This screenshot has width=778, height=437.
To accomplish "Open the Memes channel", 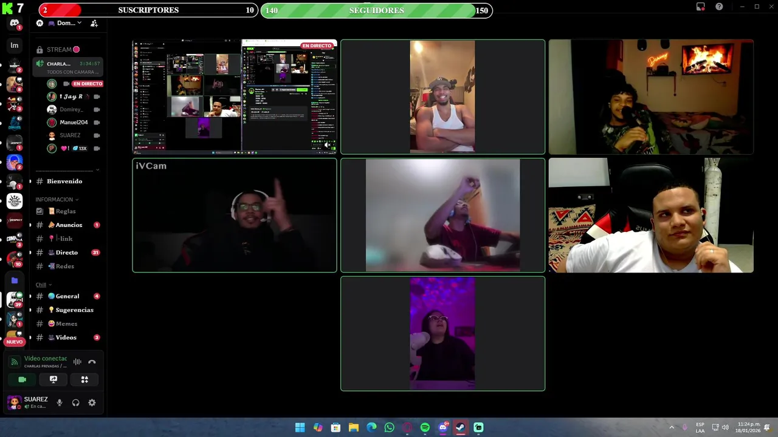I will 67,324.
